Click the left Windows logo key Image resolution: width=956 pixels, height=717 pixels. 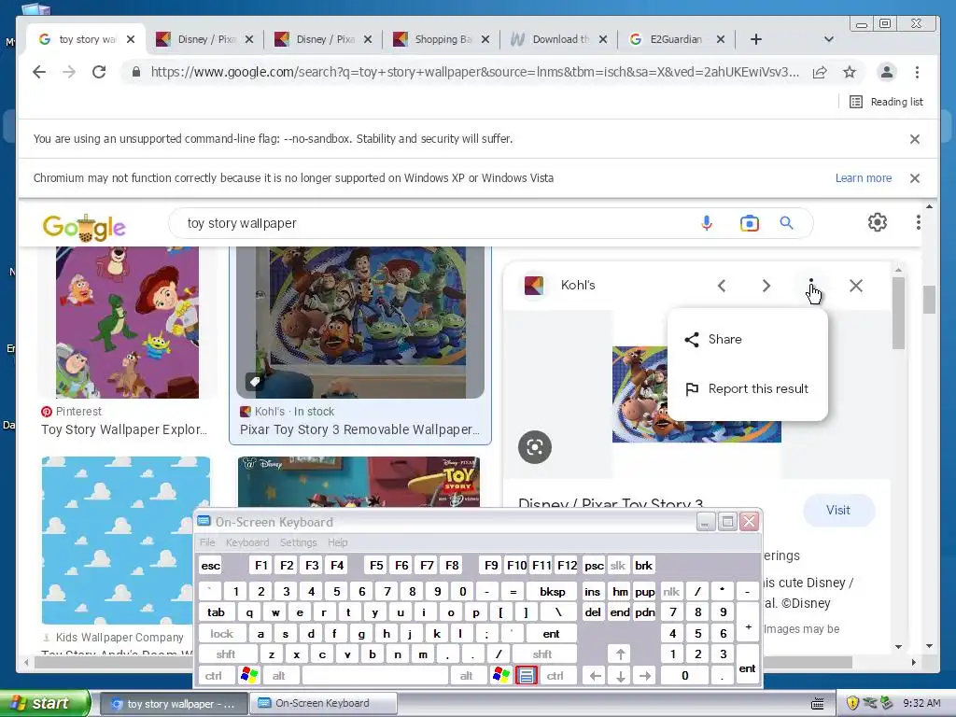(249, 676)
